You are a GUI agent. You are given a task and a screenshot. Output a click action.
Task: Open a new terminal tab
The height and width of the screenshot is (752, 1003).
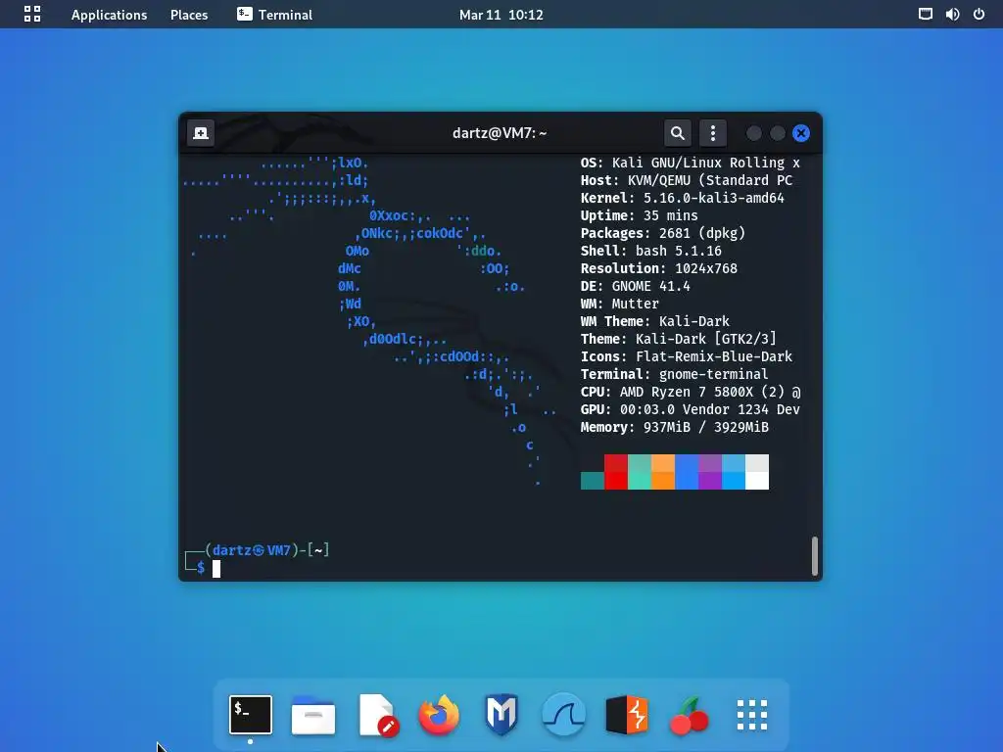[201, 133]
